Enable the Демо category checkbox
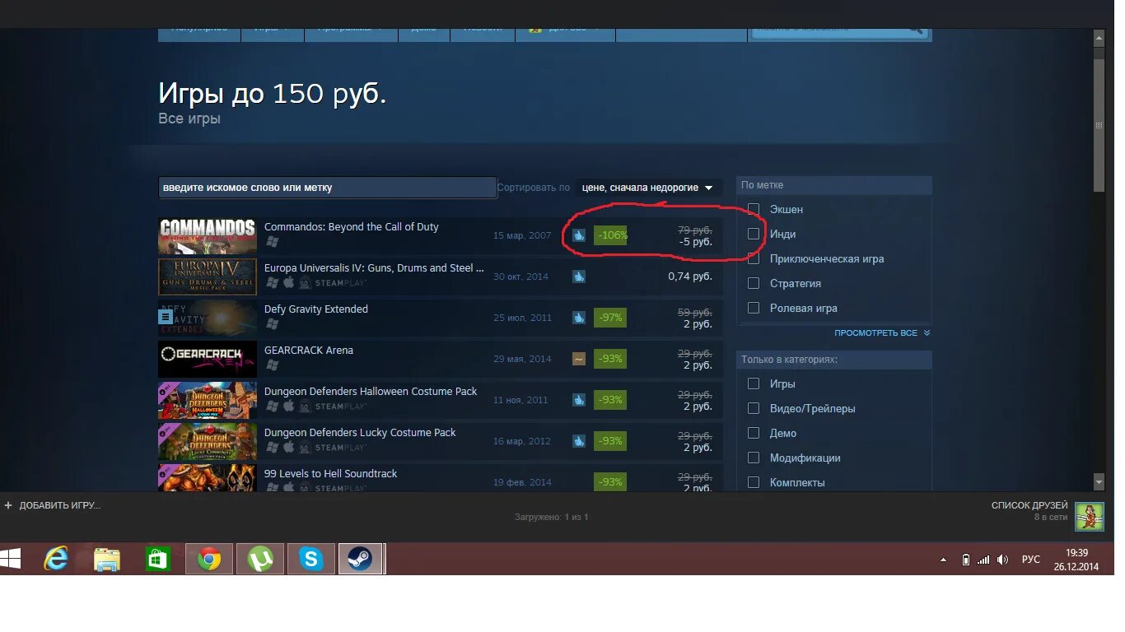This screenshot has height=632, width=1125. point(754,433)
